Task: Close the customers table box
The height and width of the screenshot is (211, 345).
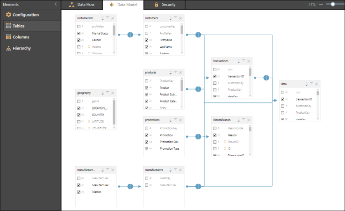Action: (181, 18)
